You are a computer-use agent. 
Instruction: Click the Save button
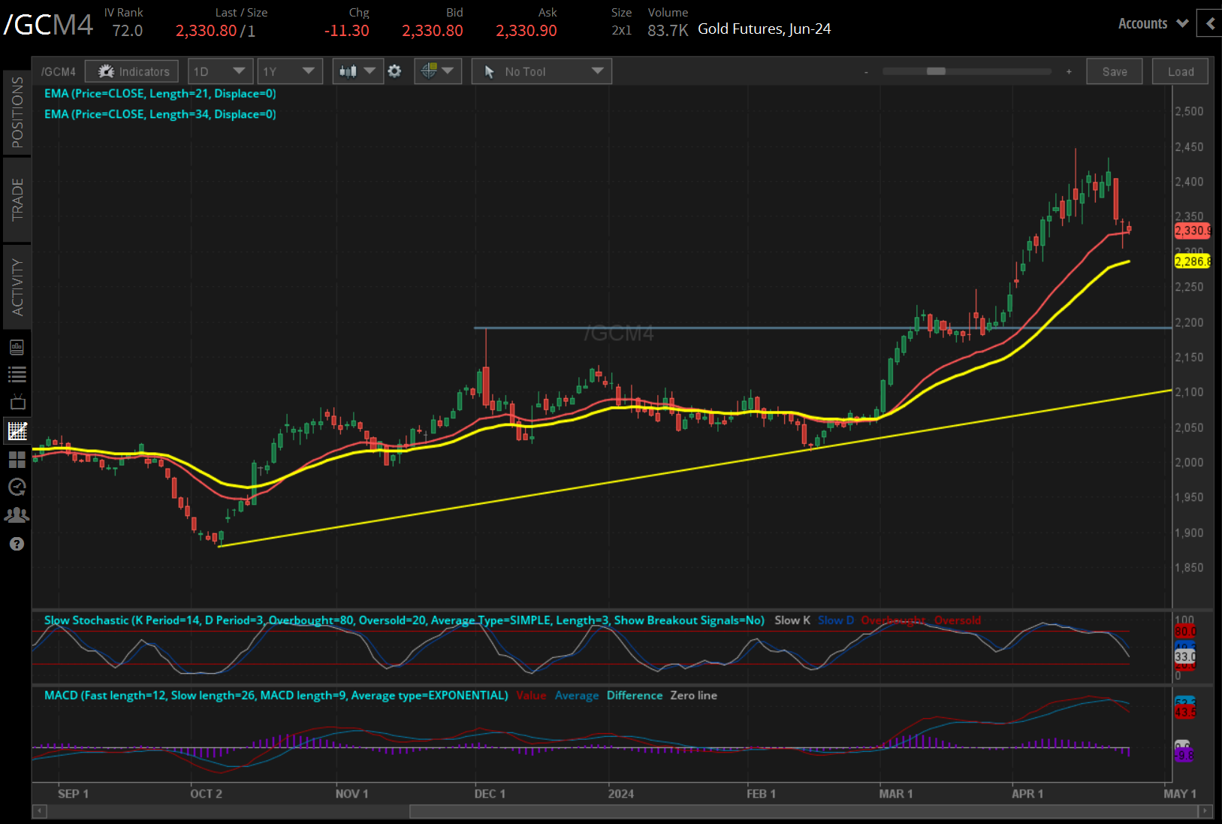pos(1115,71)
